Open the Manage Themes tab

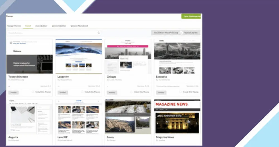tap(14, 26)
